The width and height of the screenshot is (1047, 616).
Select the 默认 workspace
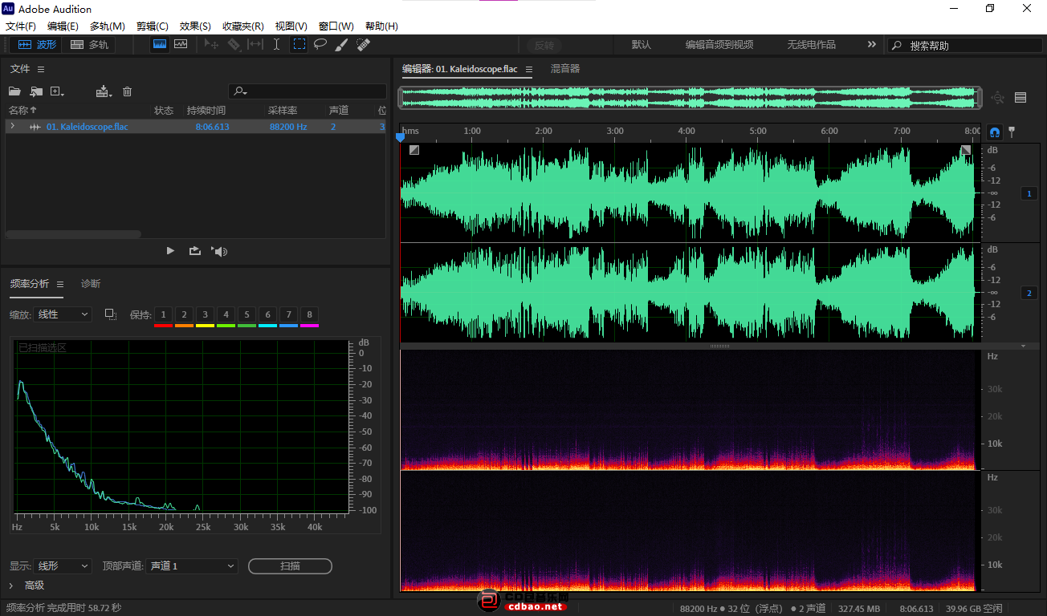coord(642,45)
